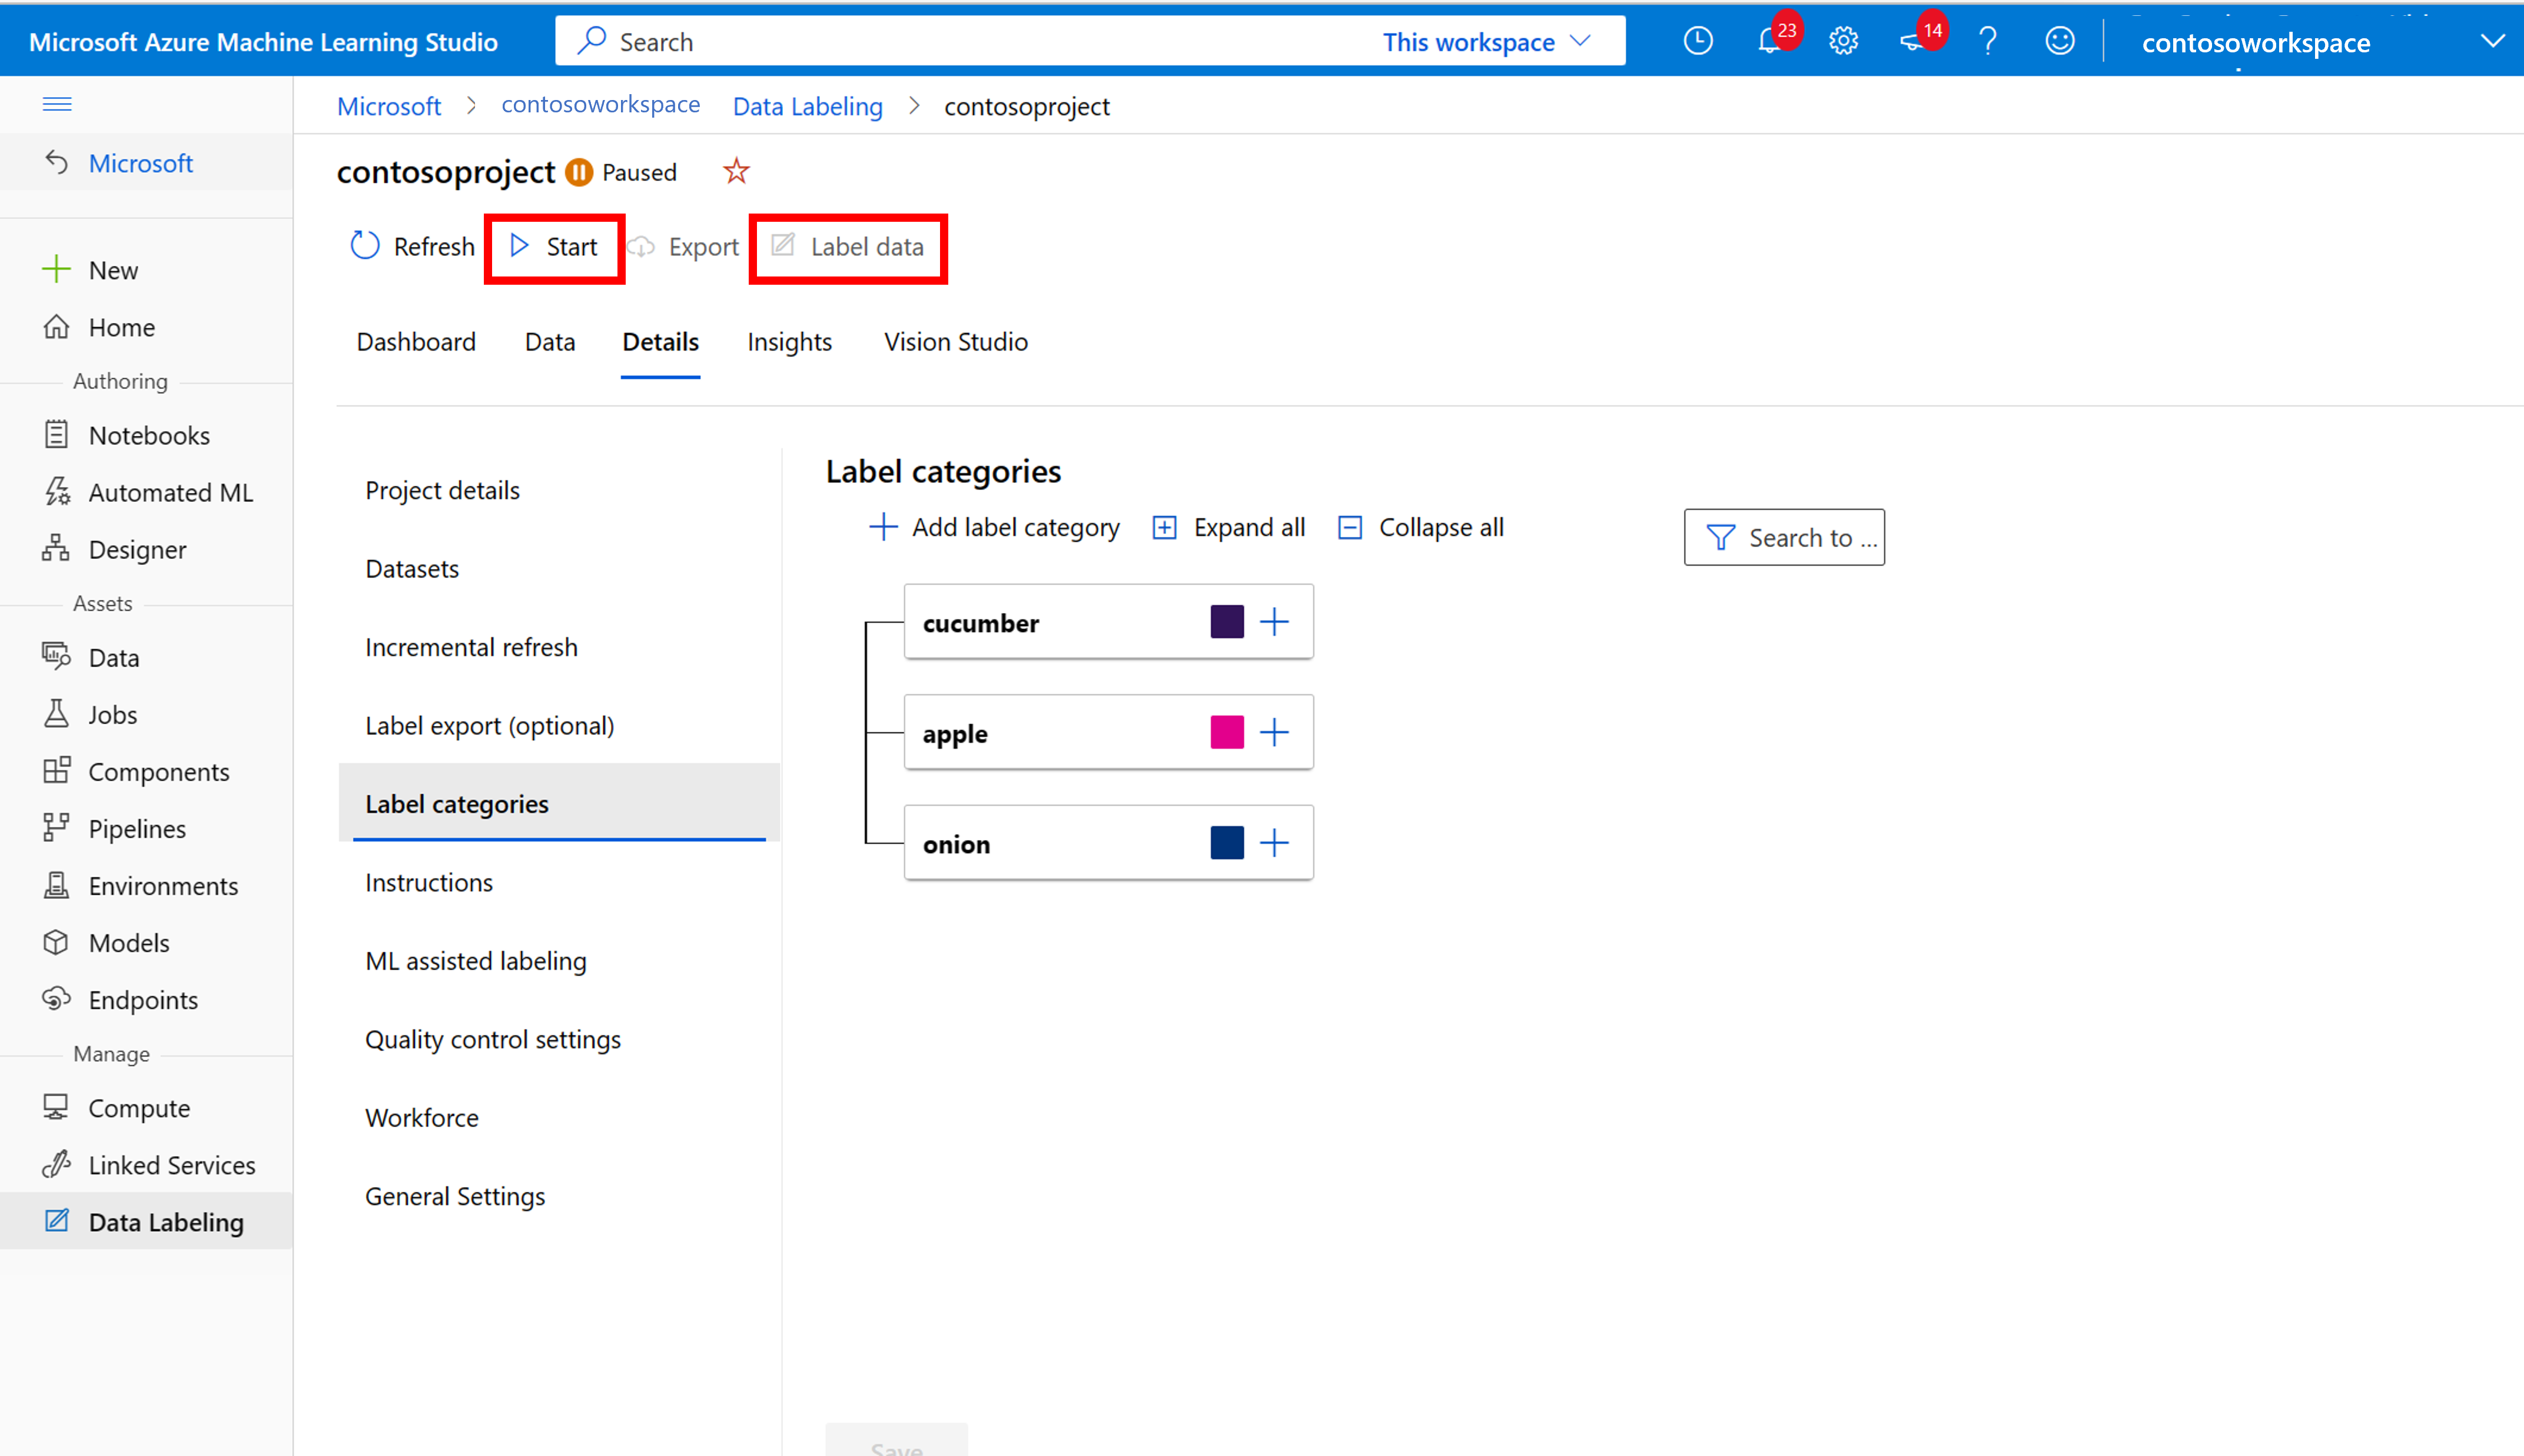Switch to the Dashboard tab
The width and height of the screenshot is (2524, 1456).
416,340
